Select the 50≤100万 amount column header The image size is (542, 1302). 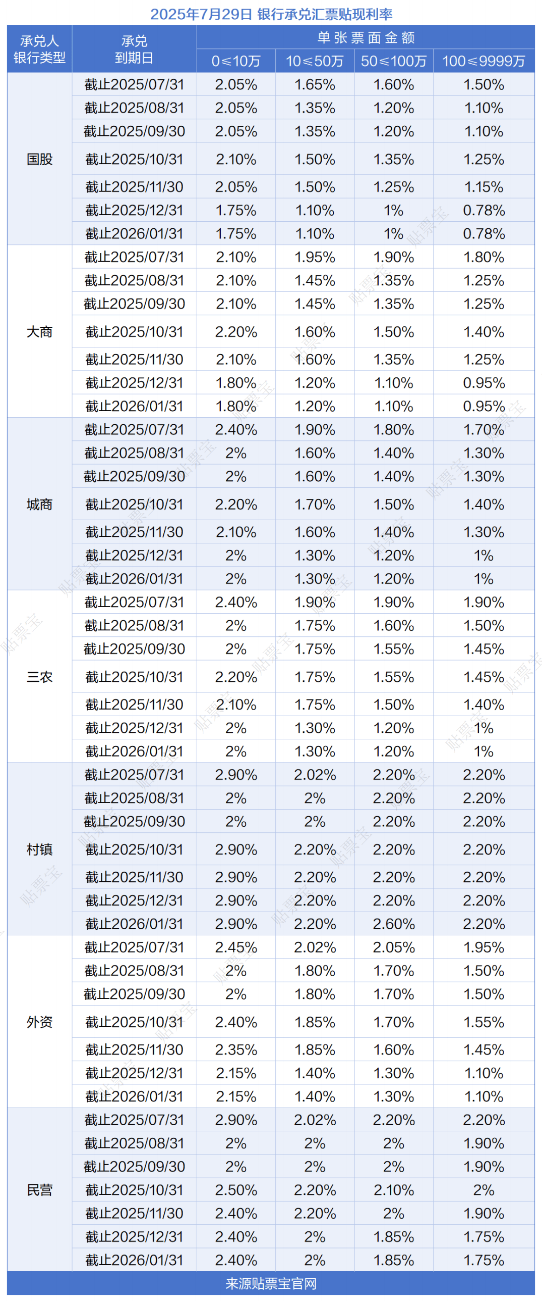(x=394, y=61)
